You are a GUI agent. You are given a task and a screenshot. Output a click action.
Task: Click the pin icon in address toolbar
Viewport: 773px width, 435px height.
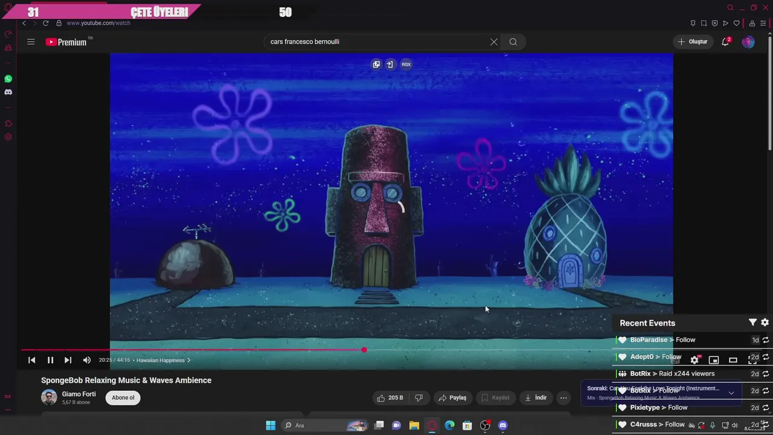tap(693, 23)
